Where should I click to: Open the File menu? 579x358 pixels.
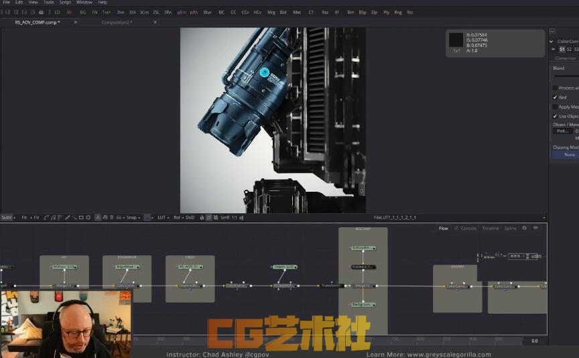tap(6, 2)
